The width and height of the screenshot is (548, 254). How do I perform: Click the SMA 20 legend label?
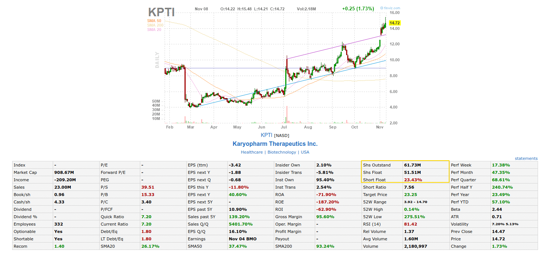coord(154,30)
